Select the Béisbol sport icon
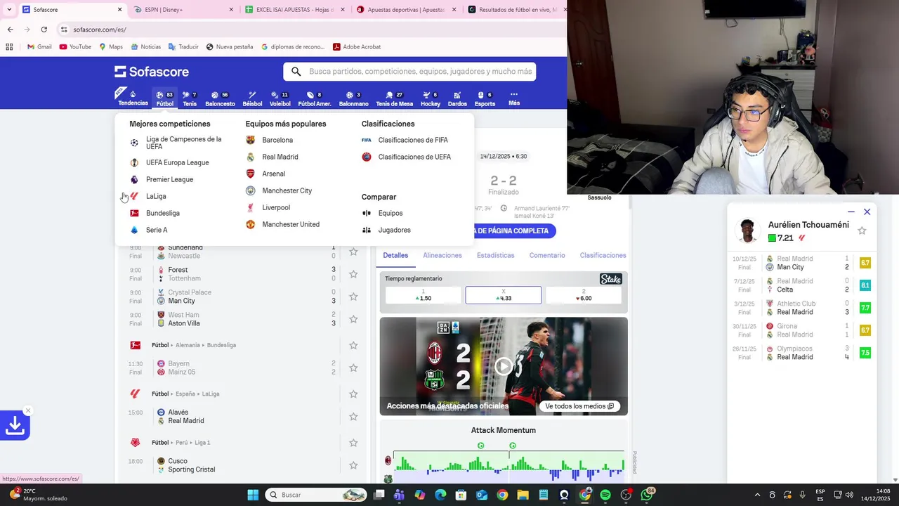Viewport: 899px width, 506px height. tap(252, 98)
